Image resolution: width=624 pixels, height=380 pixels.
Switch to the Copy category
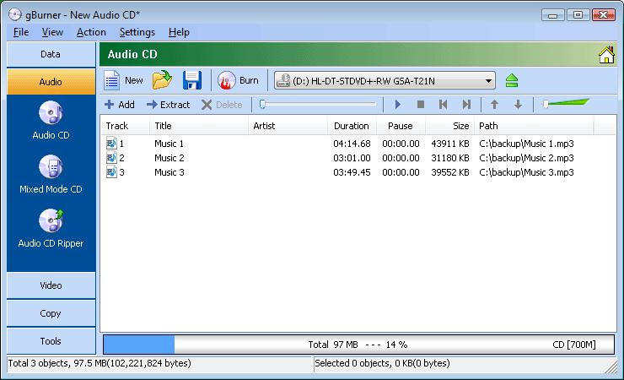pyautogui.click(x=51, y=313)
